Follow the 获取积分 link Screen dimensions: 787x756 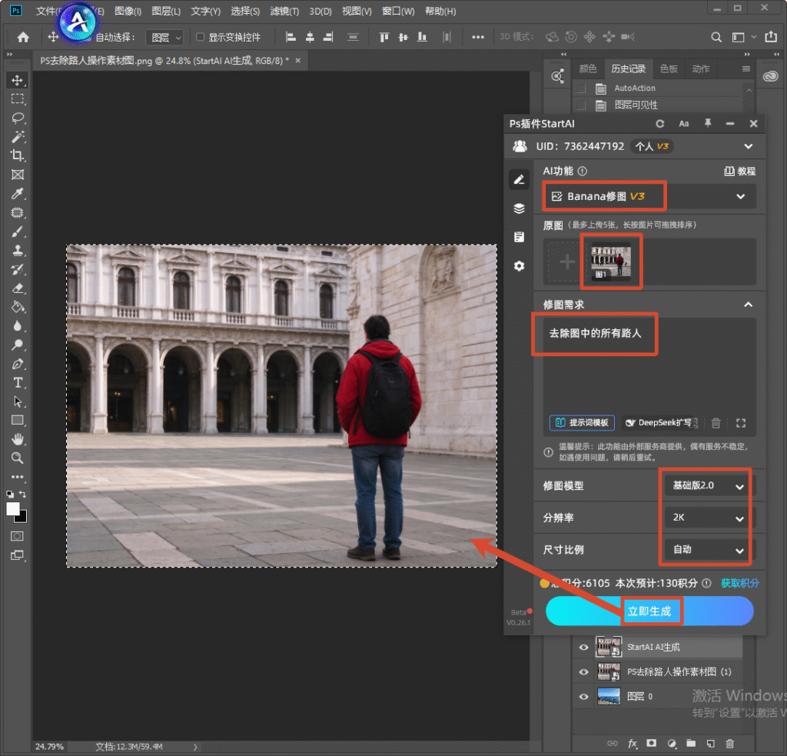point(740,583)
